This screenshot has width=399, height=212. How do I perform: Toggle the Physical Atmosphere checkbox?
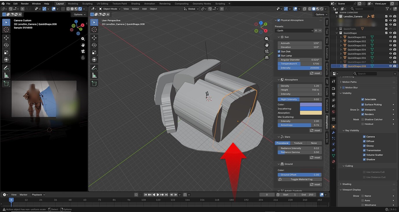coord(279,20)
